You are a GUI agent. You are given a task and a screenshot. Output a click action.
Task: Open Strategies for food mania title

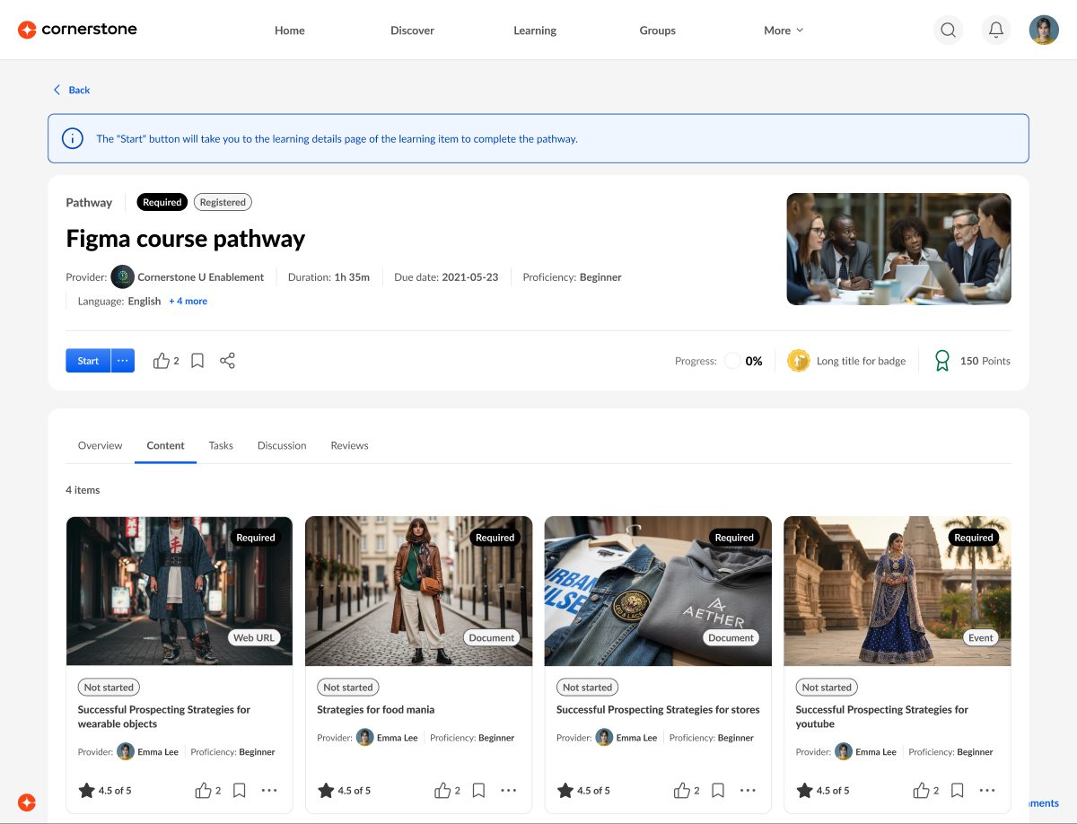click(x=375, y=709)
